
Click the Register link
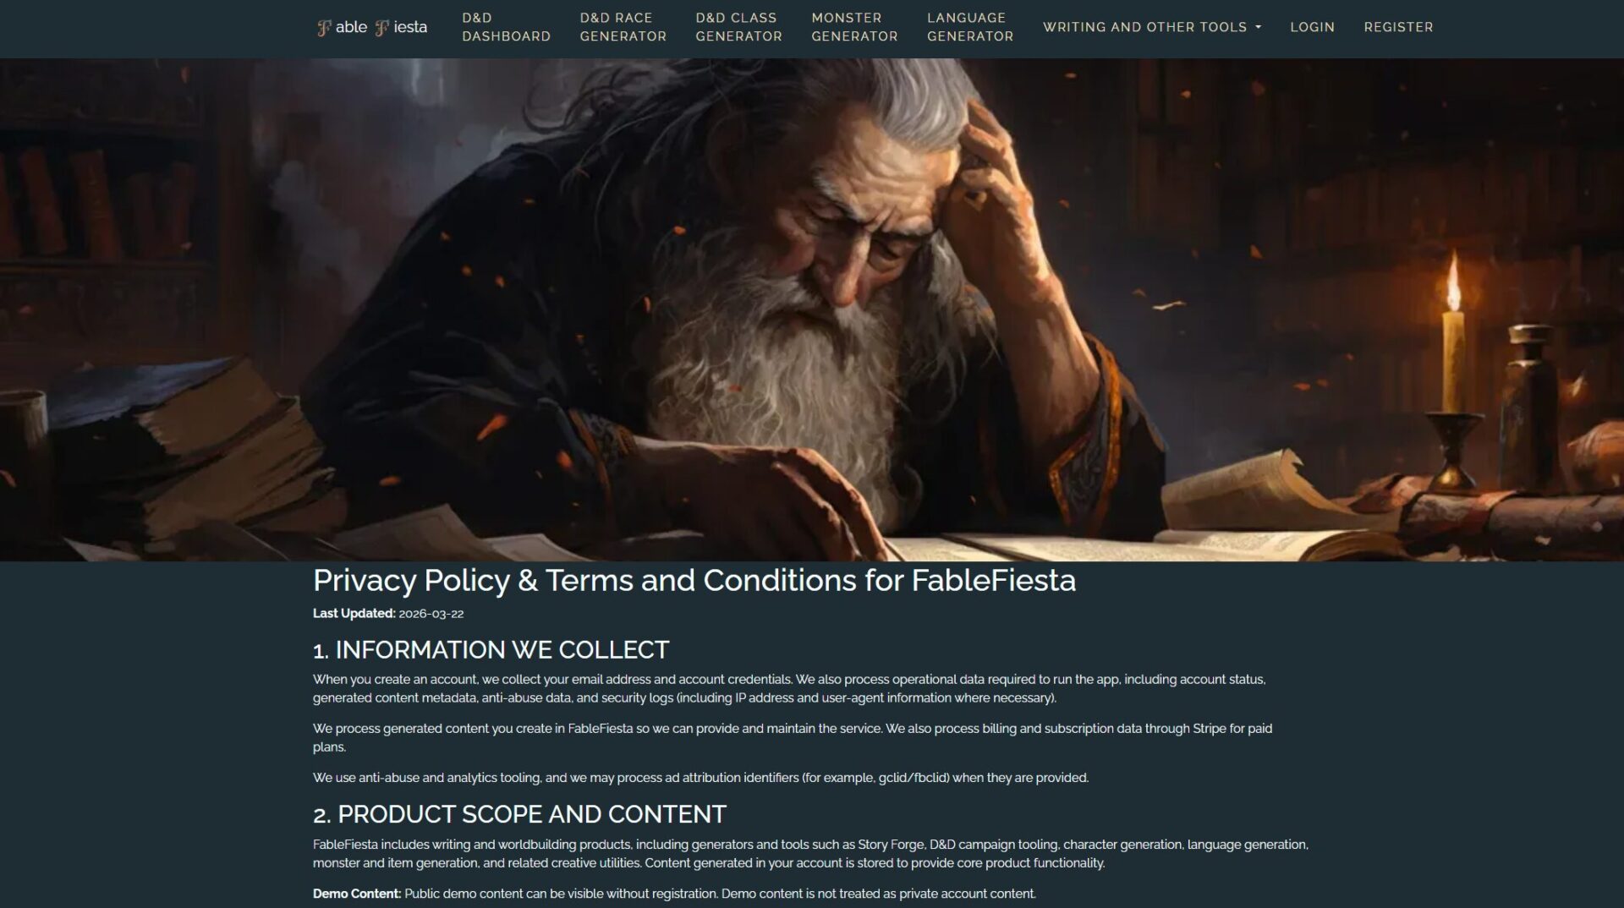(x=1398, y=27)
